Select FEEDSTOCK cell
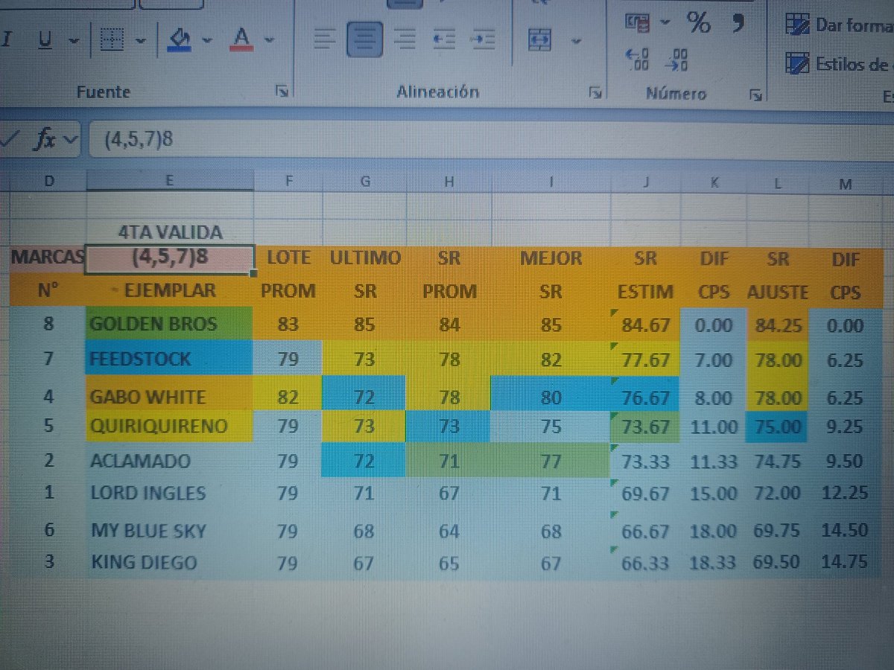 coord(170,359)
